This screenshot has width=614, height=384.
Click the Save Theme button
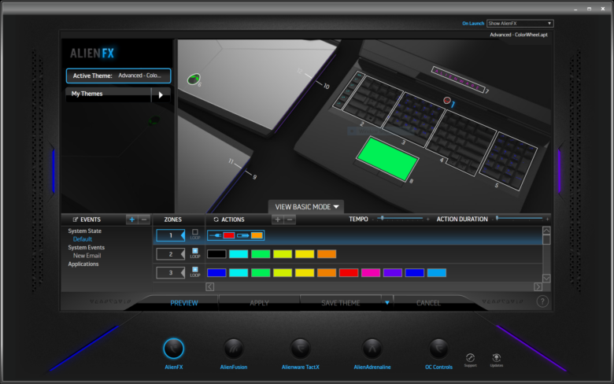point(341,303)
